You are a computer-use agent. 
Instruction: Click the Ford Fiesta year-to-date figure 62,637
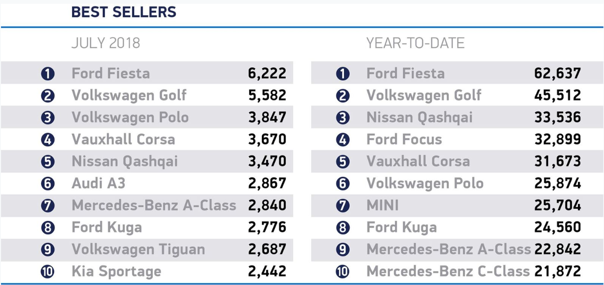coord(558,74)
